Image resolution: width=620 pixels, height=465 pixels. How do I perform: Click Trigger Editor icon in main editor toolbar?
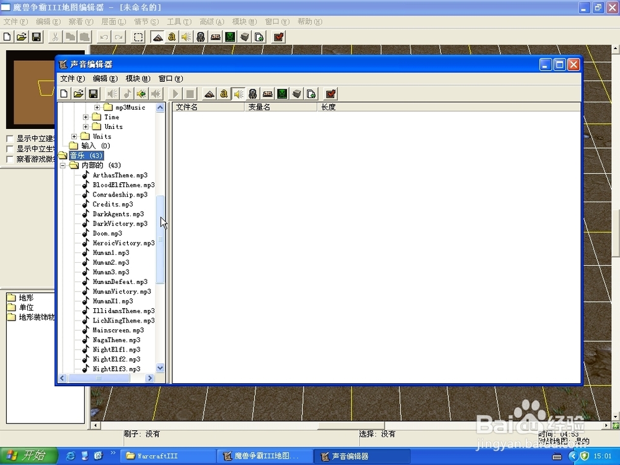(x=172, y=37)
